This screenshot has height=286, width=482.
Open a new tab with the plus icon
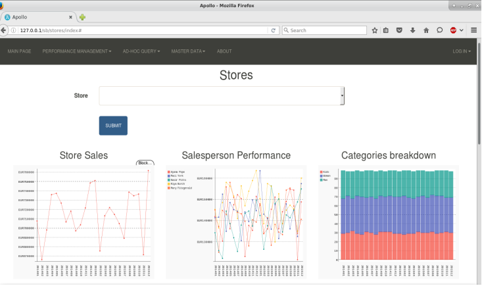pos(82,17)
